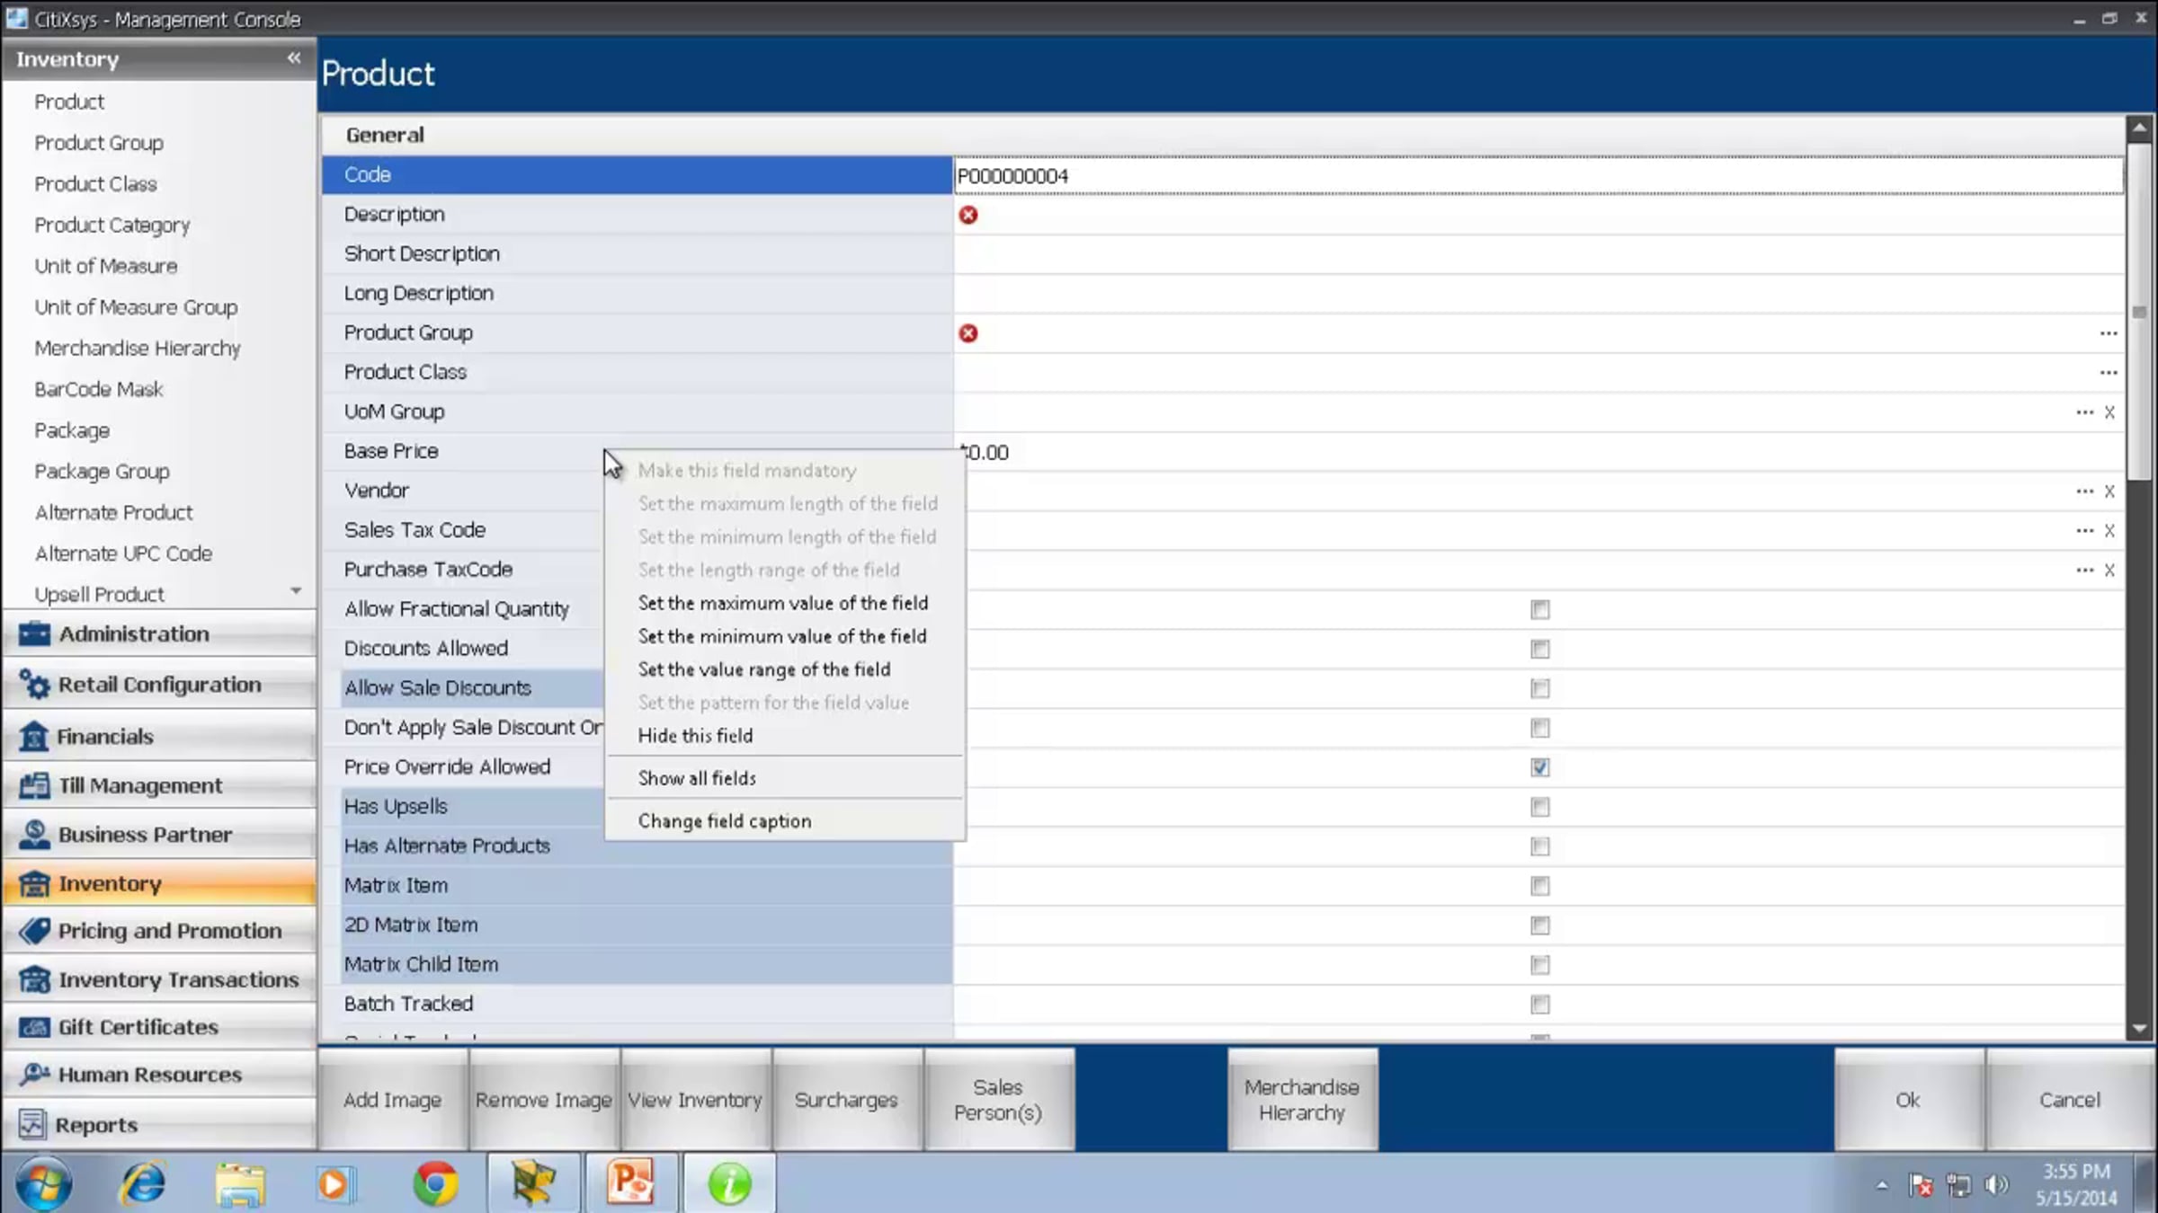Viewport: 2158px width, 1213px height.
Task: Open Gift Certificates module icon
Action: point(34,1027)
